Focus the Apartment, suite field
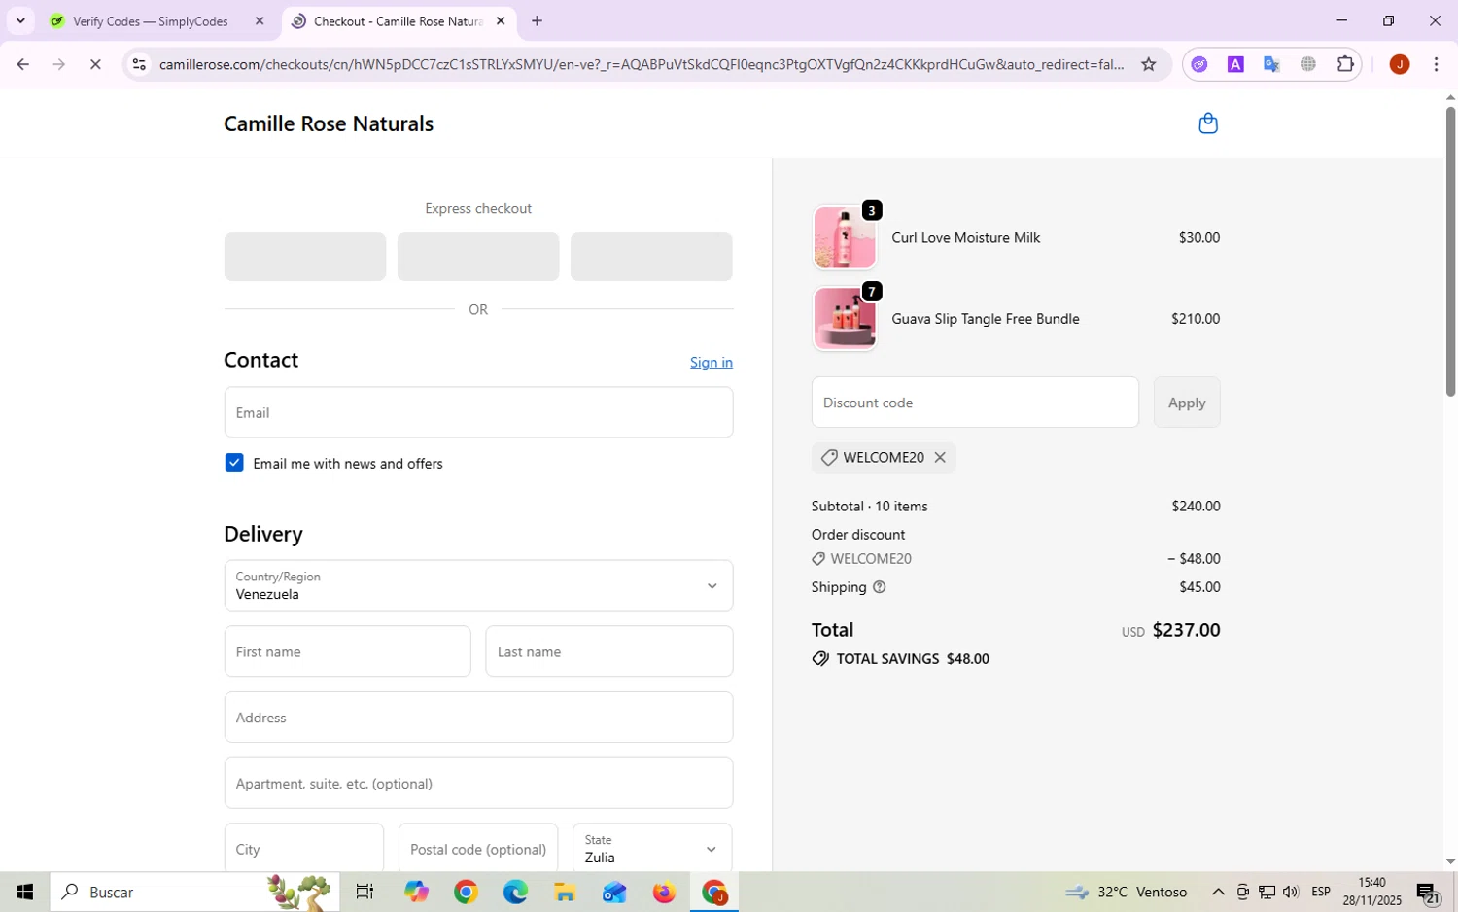The height and width of the screenshot is (912, 1458). (x=478, y=784)
